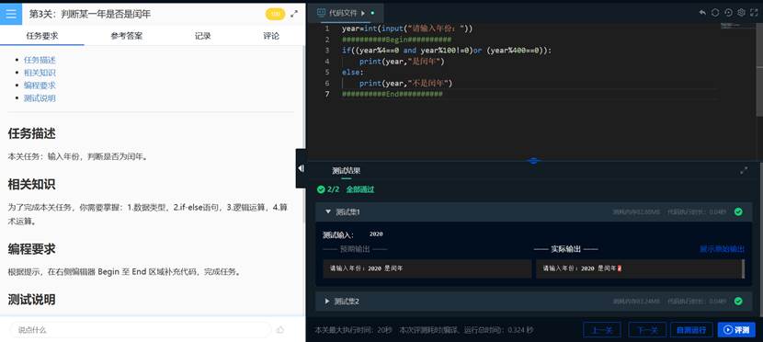Screen dimensions: 763x342
Task: Click the 任务描述 heading
Action: click(31, 133)
